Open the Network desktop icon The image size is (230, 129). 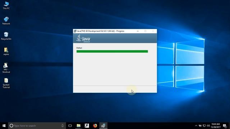[x=6, y=21]
